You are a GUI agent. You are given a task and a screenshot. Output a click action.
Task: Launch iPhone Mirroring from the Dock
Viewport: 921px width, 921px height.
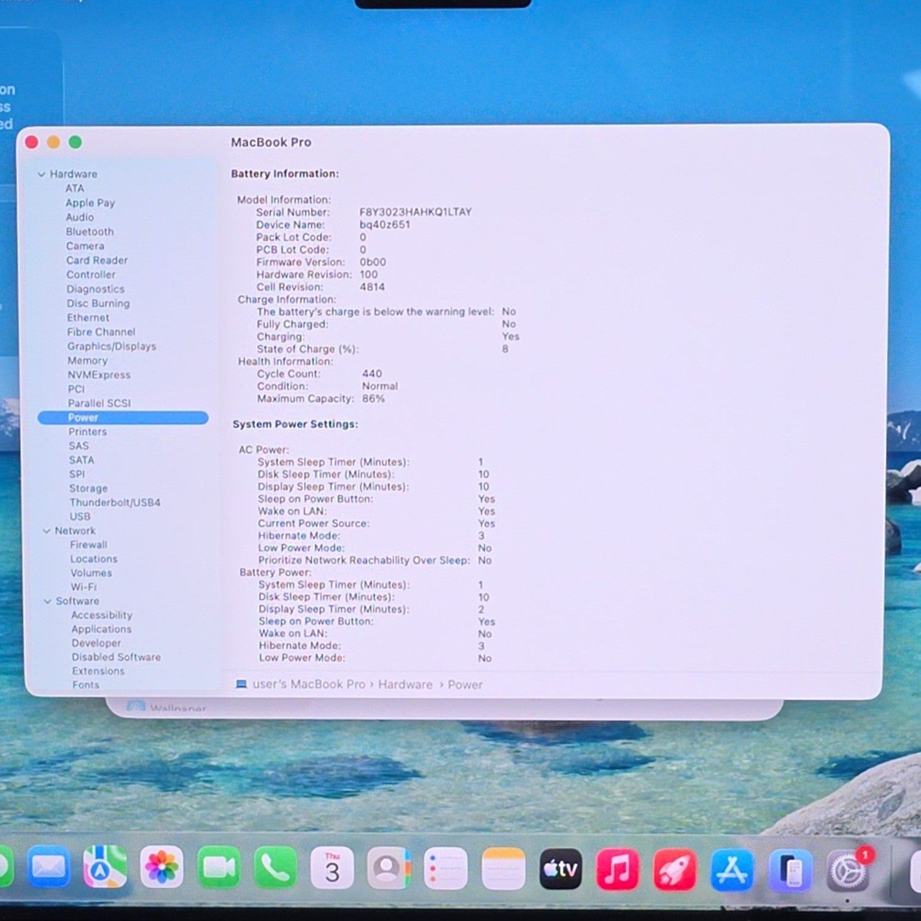point(791,871)
